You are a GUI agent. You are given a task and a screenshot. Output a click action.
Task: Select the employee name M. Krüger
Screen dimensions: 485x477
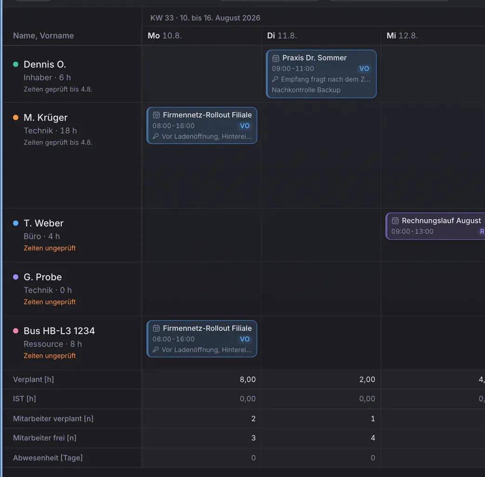(x=46, y=117)
